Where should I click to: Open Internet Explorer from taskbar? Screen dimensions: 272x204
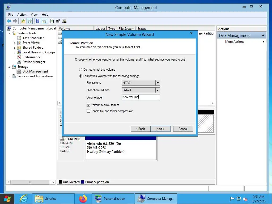click(x=24, y=199)
